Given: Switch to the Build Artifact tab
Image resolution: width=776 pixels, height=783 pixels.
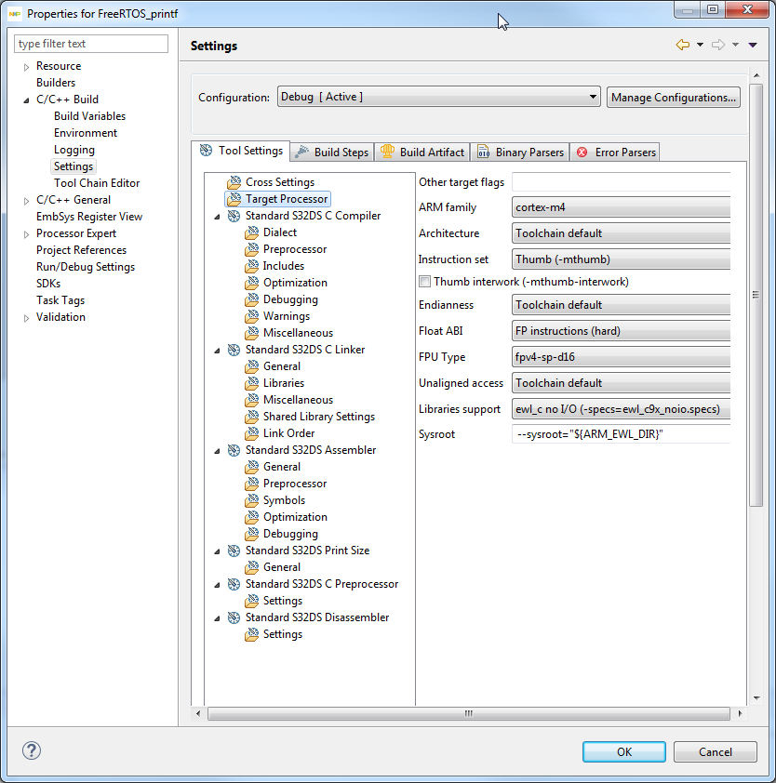Looking at the screenshot, I should coord(422,152).
